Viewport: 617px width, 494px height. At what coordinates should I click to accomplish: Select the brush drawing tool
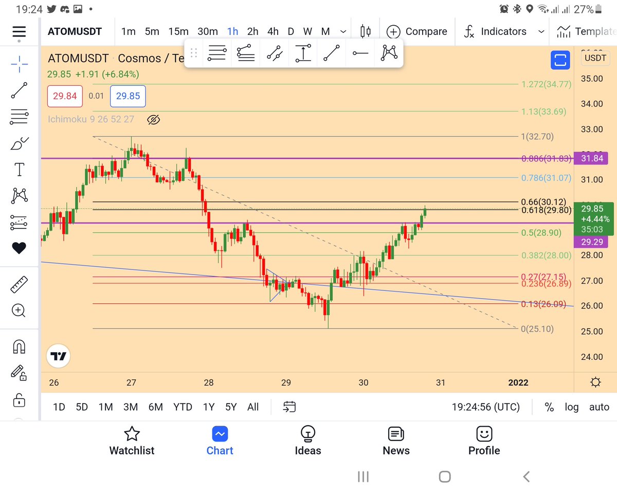[x=19, y=143]
